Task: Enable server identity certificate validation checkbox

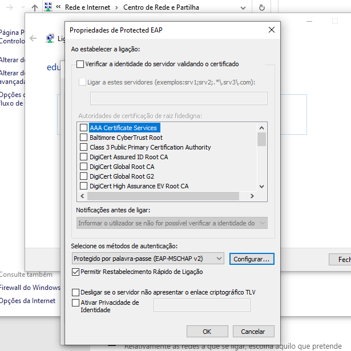Action: (80, 64)
